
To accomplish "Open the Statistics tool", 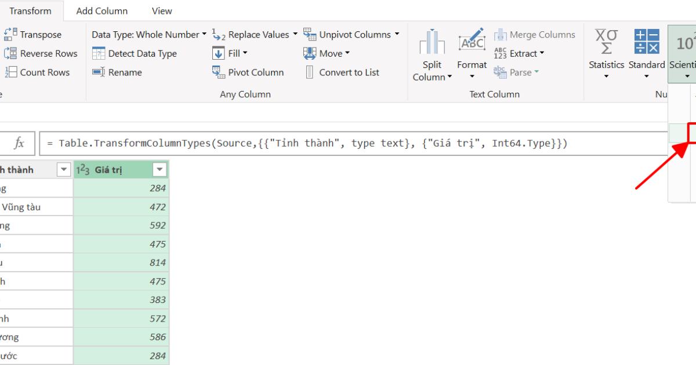I will [x=606, y=55].
